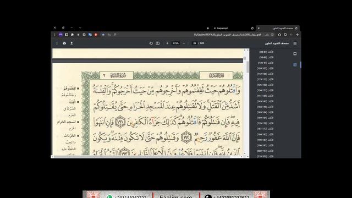Open a new browser tab
Screen dimensions: 352x198
208,28
